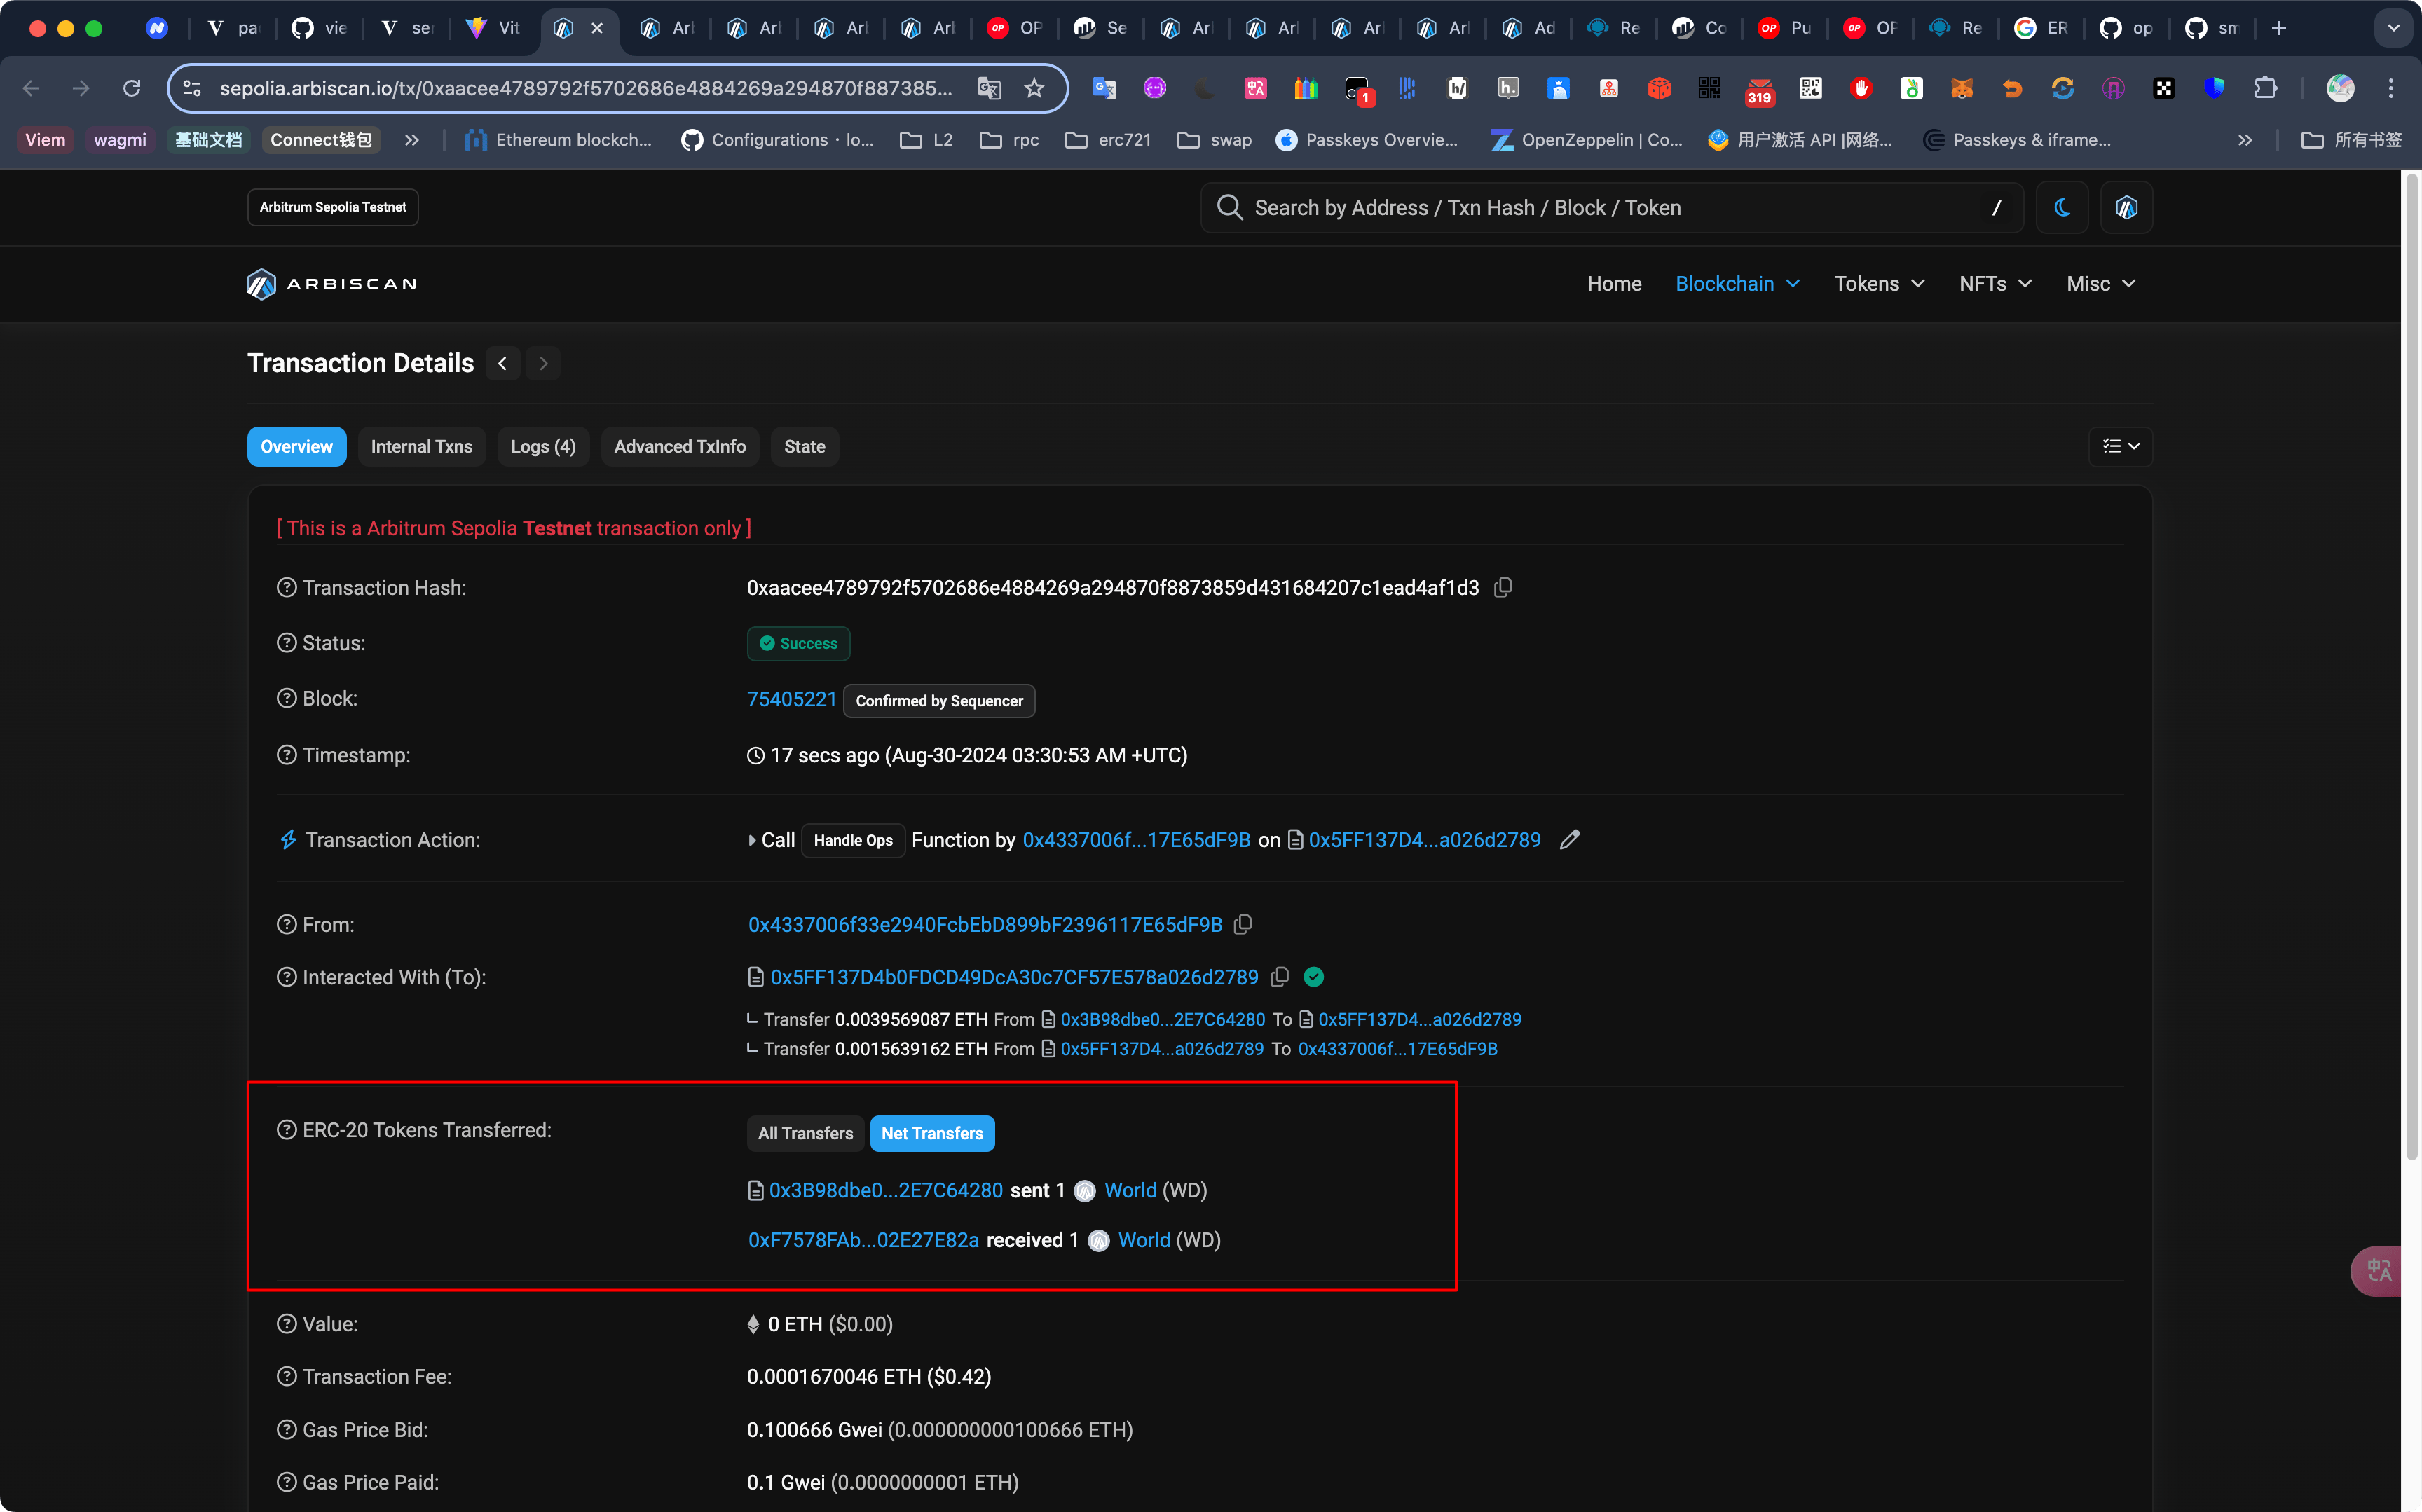Reload the page
Viewport: 2422px width, 1512px height.
point(131,88)
